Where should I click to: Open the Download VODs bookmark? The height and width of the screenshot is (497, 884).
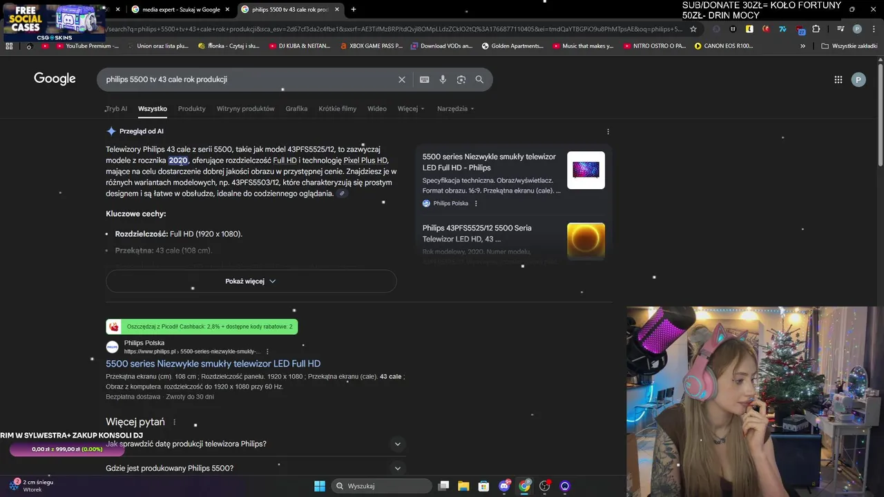[441, 46]
